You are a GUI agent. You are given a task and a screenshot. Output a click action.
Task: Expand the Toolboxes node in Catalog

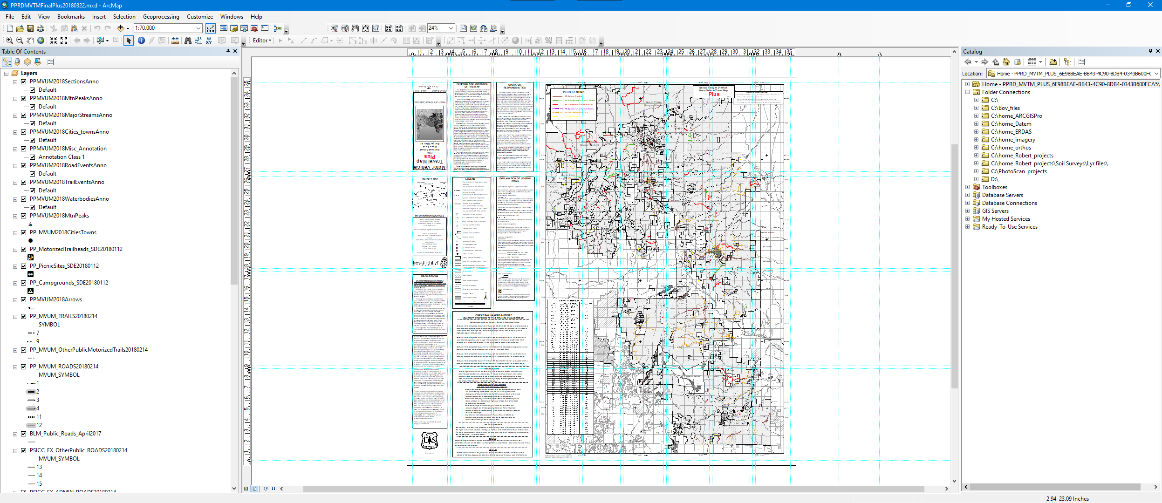pyautogui.click(x=967, y=187)
